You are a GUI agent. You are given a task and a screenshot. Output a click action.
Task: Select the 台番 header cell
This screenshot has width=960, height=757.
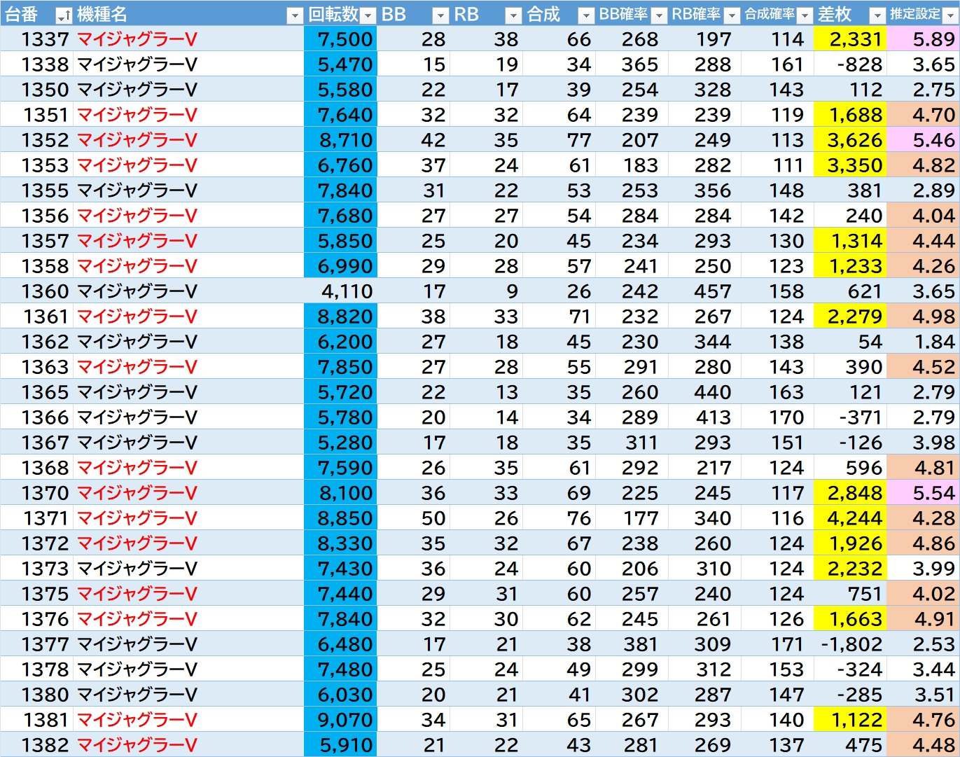pos(36,14)
